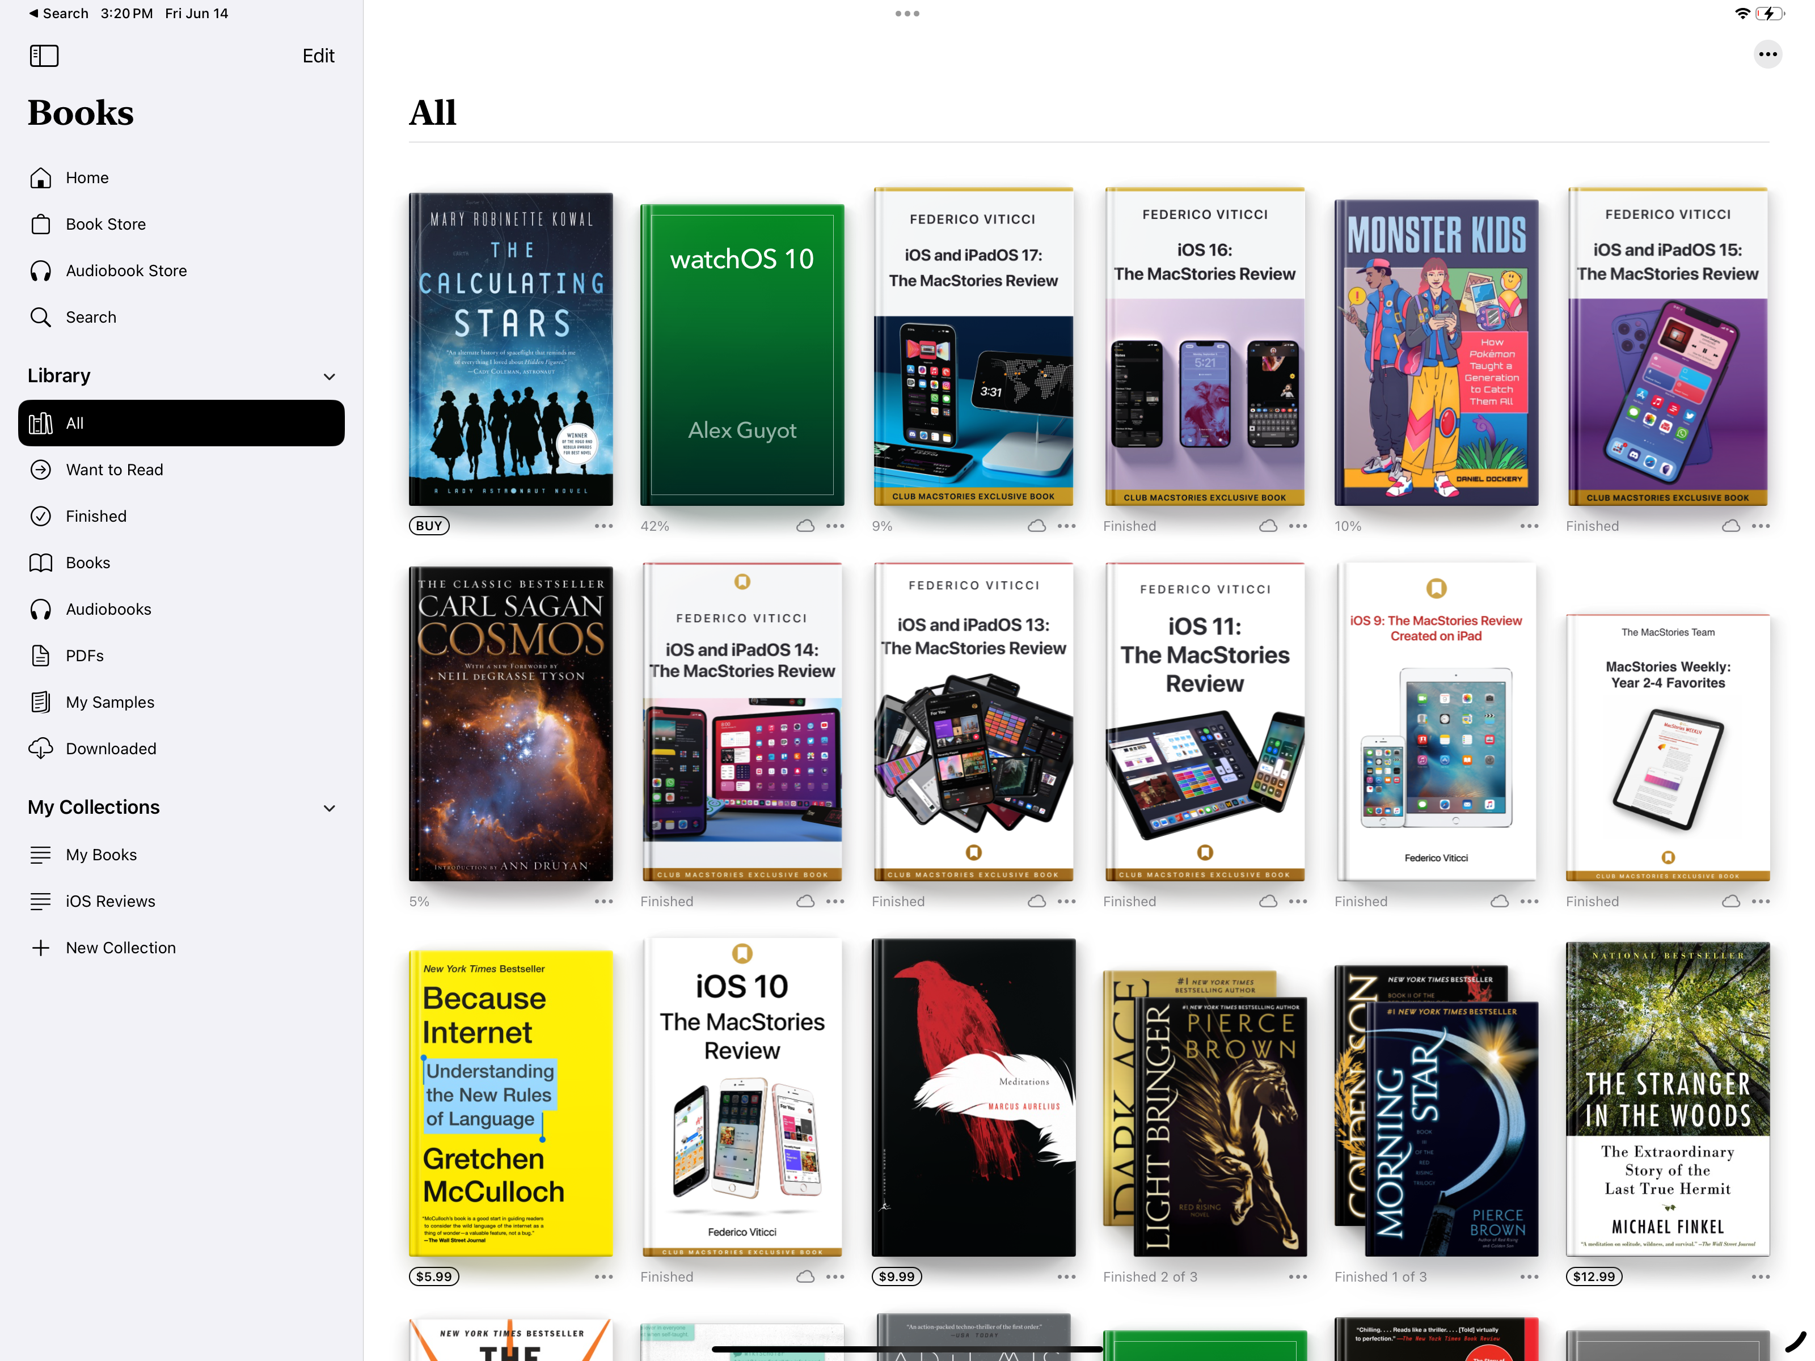The image size is (1815, 1361).
Task: Open more options for iOS and iPadOS 17
Action: [1067, 526]
